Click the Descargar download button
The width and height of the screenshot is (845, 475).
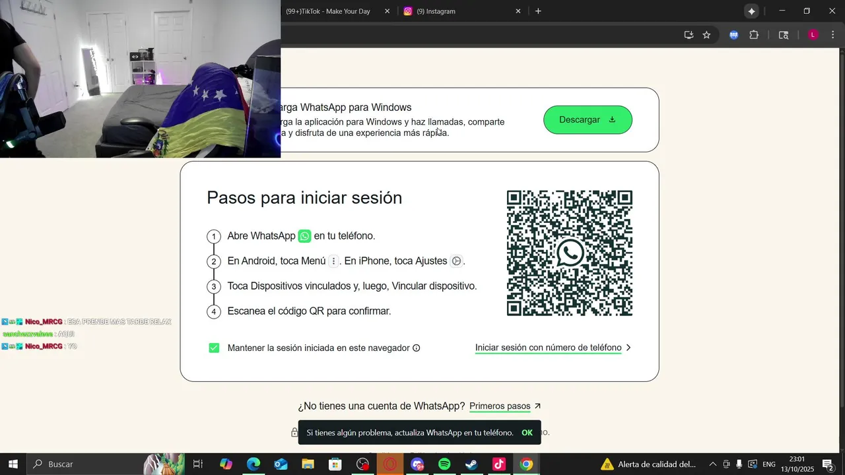coord(588,119)
